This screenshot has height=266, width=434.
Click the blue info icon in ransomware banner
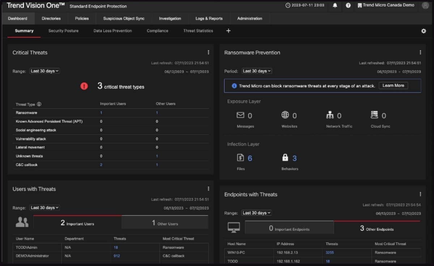[234, 86]
